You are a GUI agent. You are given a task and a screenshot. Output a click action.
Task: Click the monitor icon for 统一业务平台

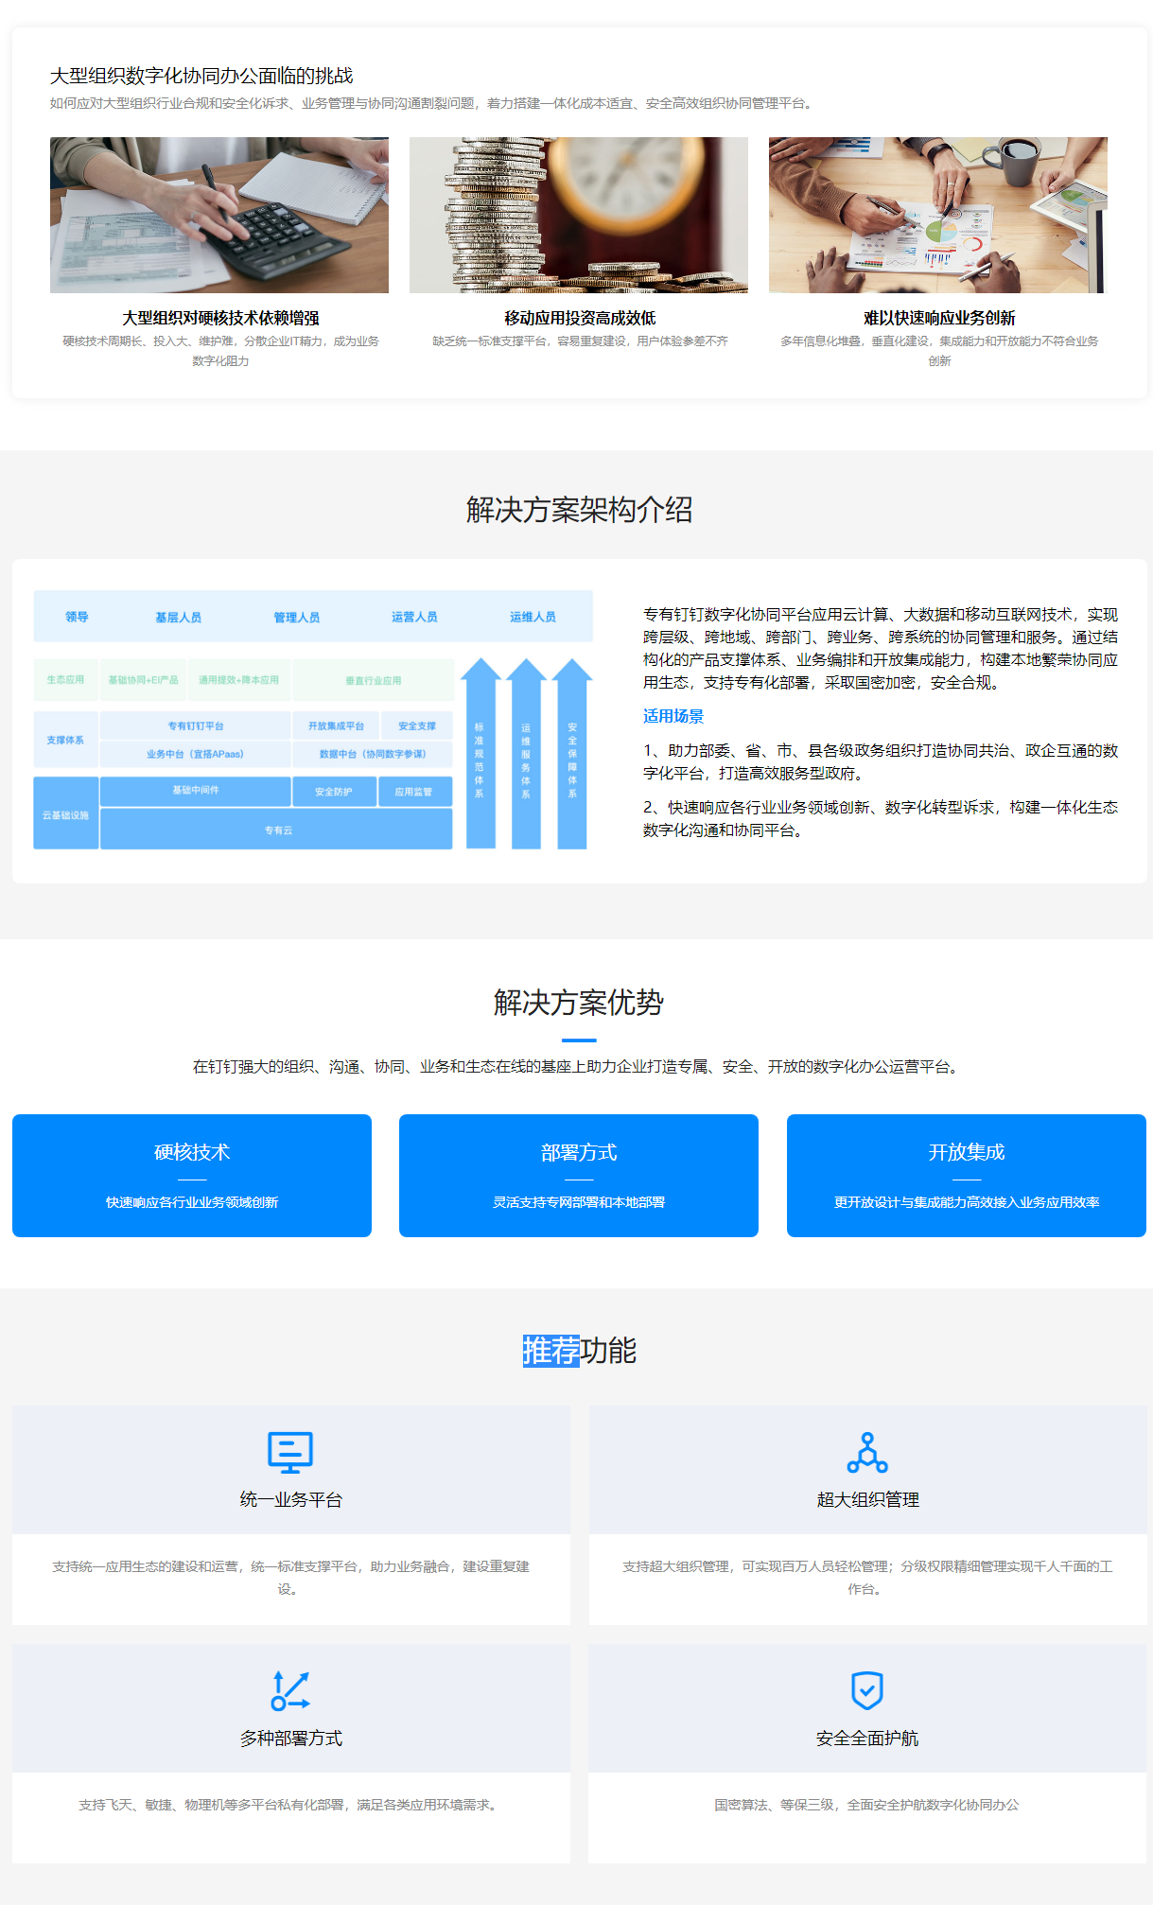[290, 1452]
